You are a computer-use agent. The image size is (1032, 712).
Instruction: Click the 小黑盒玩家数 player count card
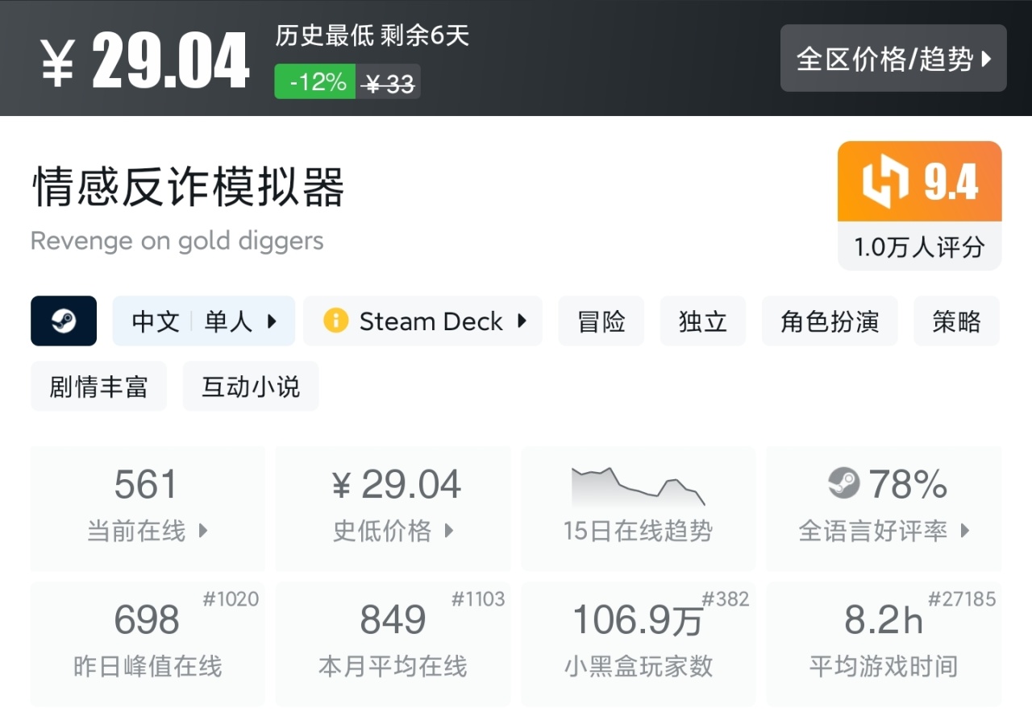(x=638, y=644)
